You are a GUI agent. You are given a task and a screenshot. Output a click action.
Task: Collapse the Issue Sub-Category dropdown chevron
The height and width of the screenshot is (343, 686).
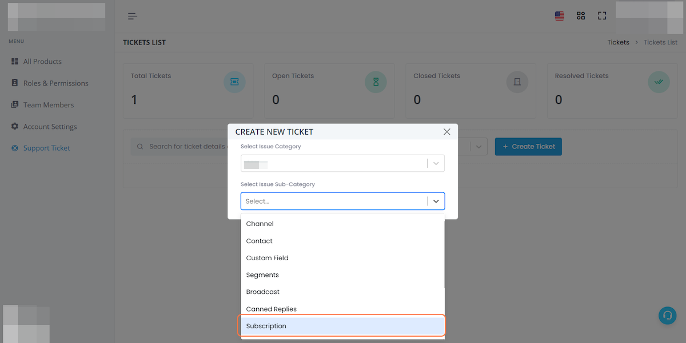[x=436, y=201]
